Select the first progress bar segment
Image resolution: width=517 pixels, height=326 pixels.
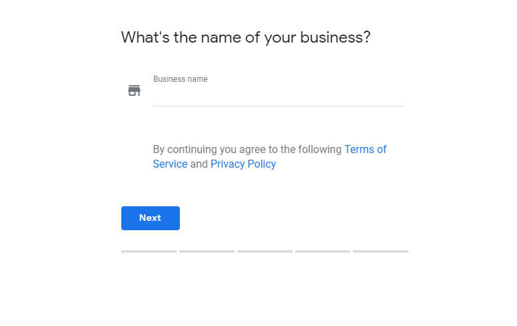[x=149, y=251]
